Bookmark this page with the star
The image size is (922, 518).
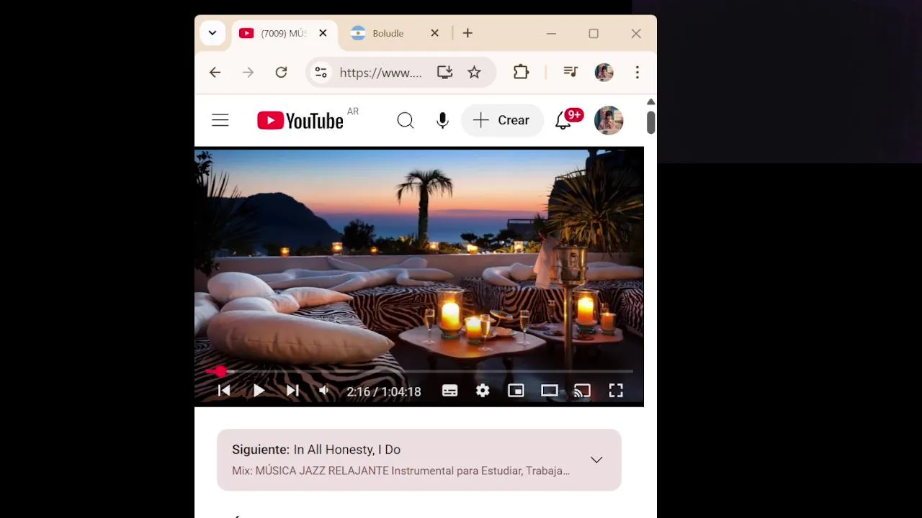474,73
